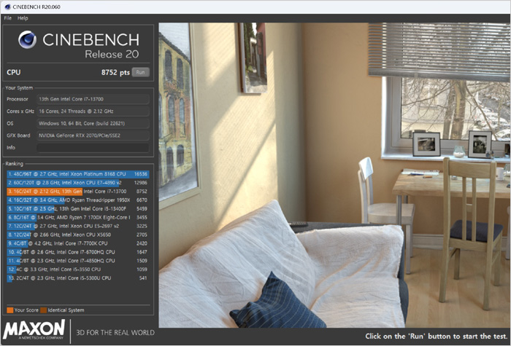The height and width of the screenshot is (346, 511).
Task: Start the CPU test with Run
Action: (140, 72)
